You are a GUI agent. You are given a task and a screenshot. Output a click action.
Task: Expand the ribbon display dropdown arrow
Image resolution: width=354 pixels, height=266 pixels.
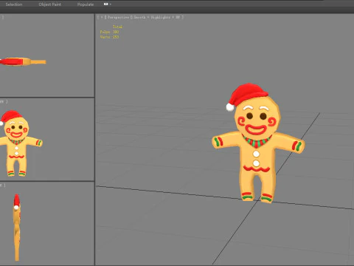tap(111, 4)
